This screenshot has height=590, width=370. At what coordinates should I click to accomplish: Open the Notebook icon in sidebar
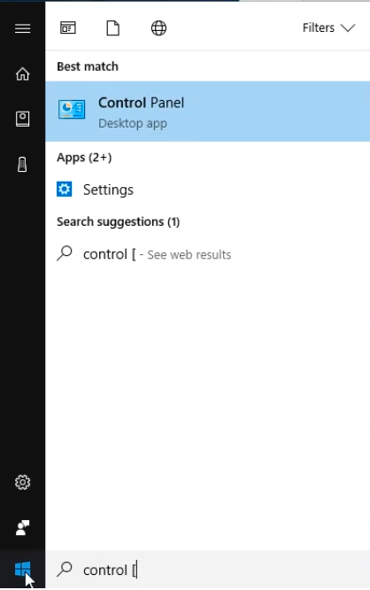coord(22,119)
